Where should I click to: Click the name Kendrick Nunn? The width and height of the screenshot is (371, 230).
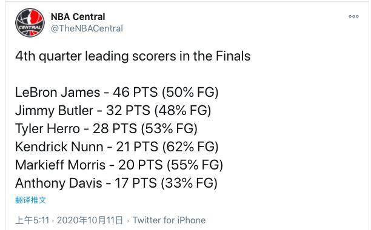[59, 146]
